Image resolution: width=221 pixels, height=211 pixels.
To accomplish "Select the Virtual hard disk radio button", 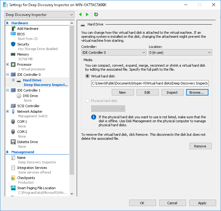I will (x=88, y=76).
